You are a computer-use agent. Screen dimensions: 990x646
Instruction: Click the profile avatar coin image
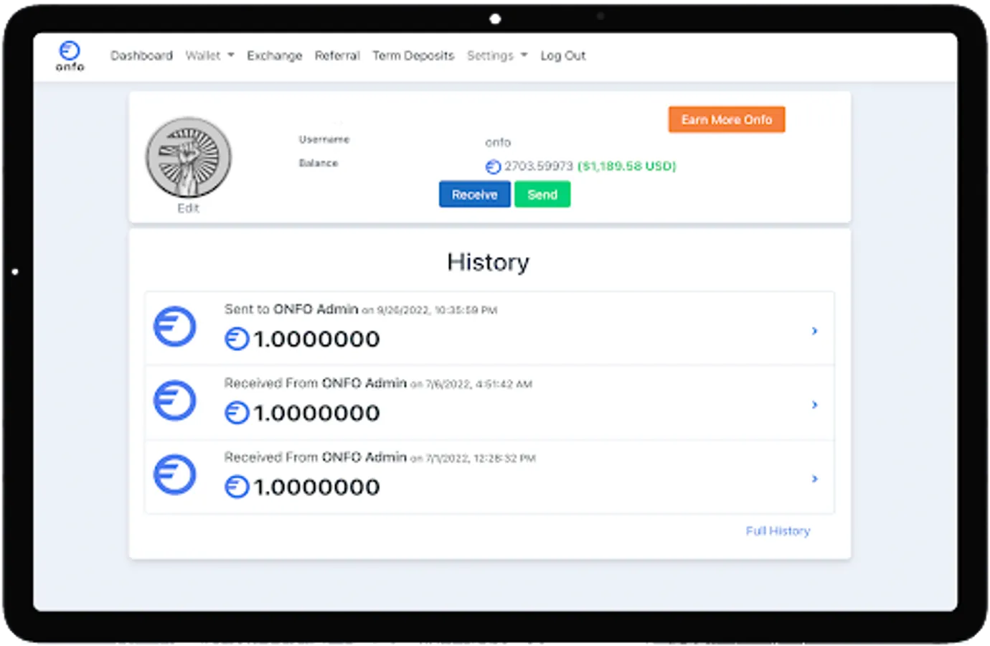[x=189, y=157]
